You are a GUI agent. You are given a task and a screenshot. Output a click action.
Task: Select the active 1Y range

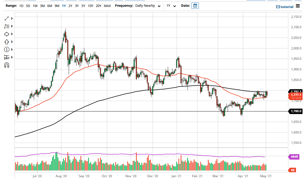(64, 6)
